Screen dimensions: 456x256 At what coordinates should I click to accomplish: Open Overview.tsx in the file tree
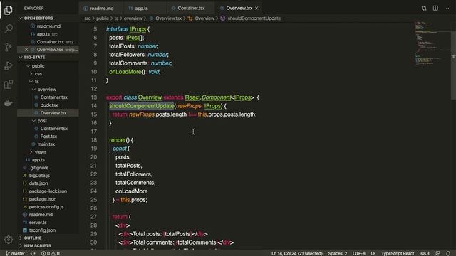point(53,113)
